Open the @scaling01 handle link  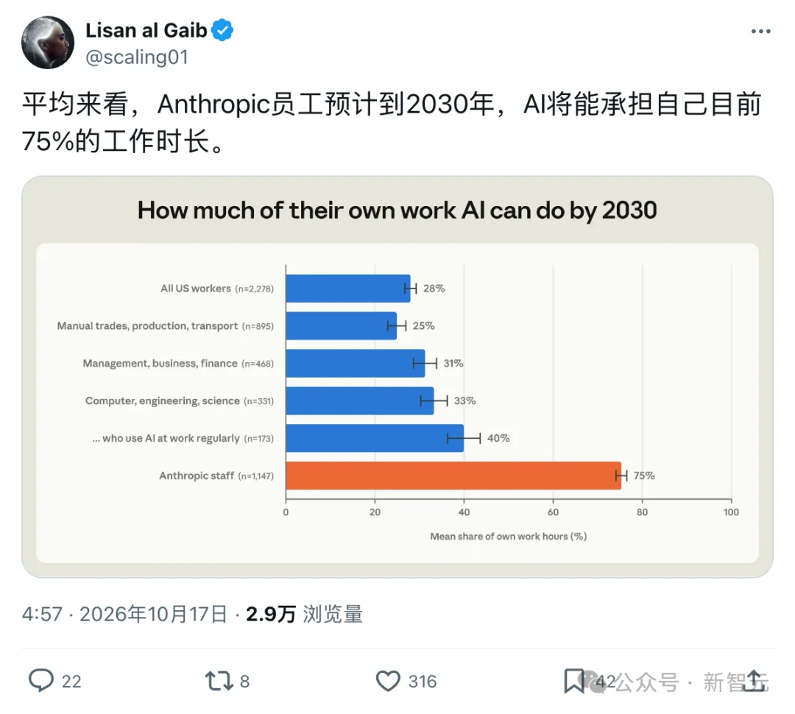(137, 57)
